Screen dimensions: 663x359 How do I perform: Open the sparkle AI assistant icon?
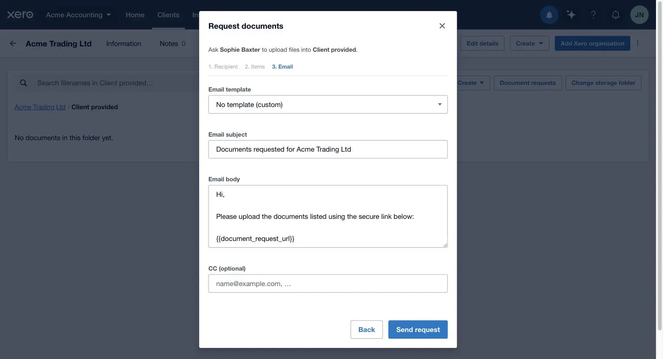click(x=571, y=15)
